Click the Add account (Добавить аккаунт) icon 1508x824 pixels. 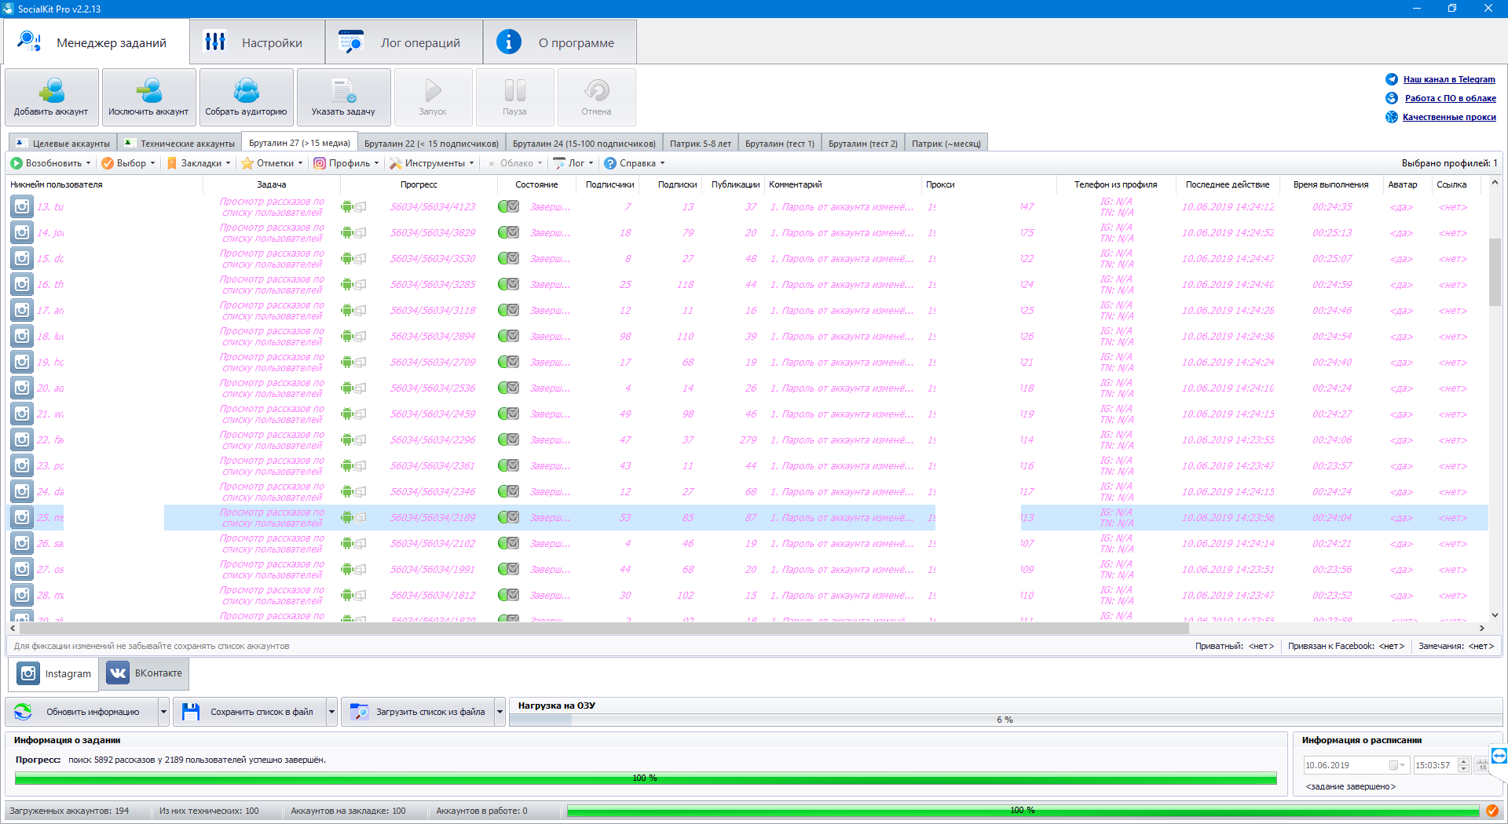point(52,90)
